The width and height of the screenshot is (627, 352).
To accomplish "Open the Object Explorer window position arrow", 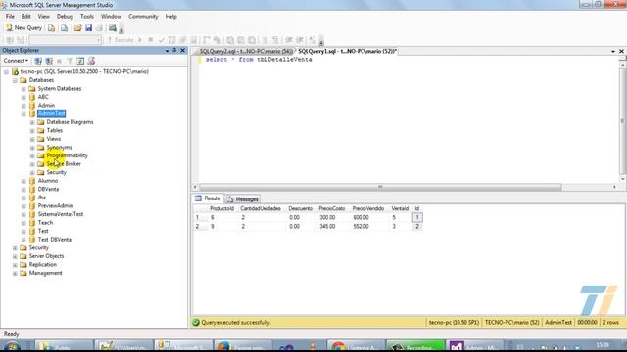I will pos(167,50).
